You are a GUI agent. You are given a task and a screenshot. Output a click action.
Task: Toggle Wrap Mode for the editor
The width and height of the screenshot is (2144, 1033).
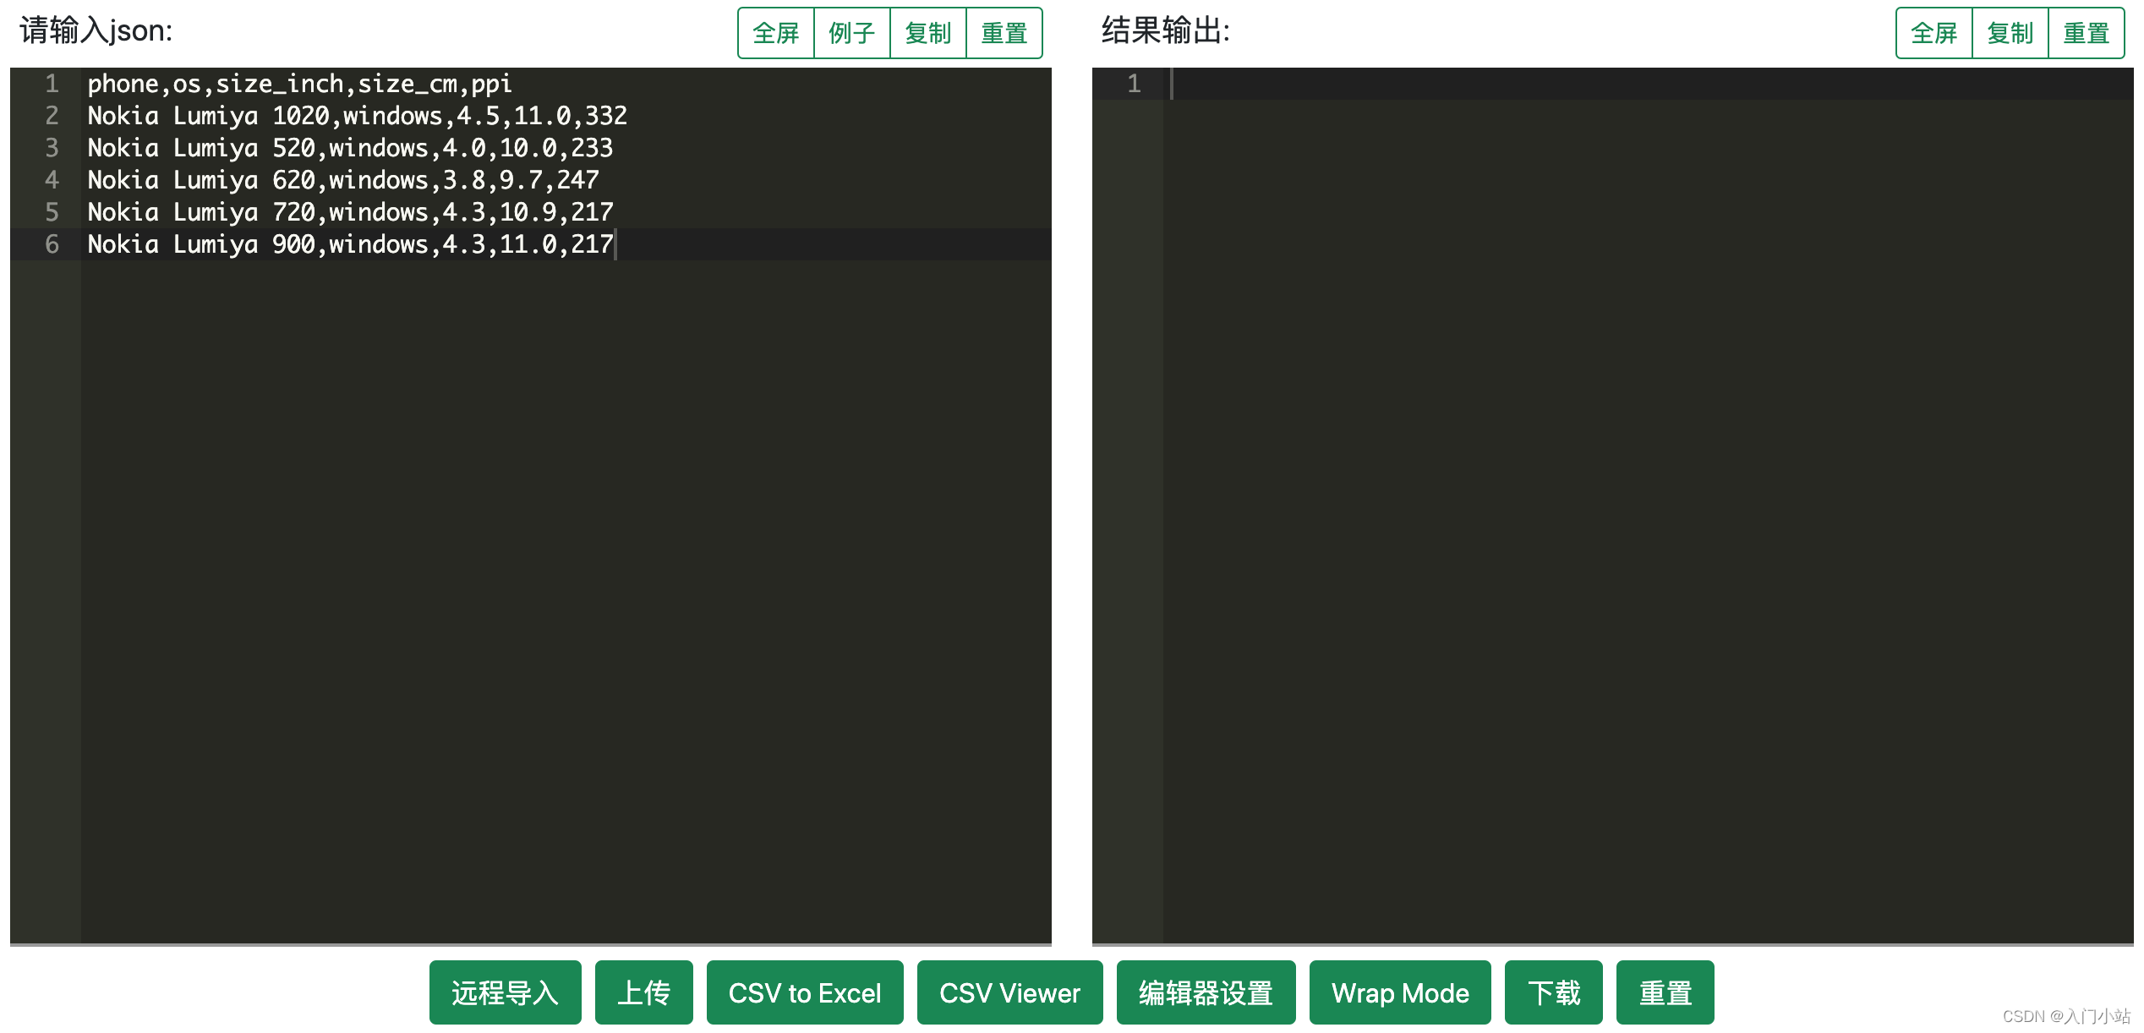tap(1400, 992)
